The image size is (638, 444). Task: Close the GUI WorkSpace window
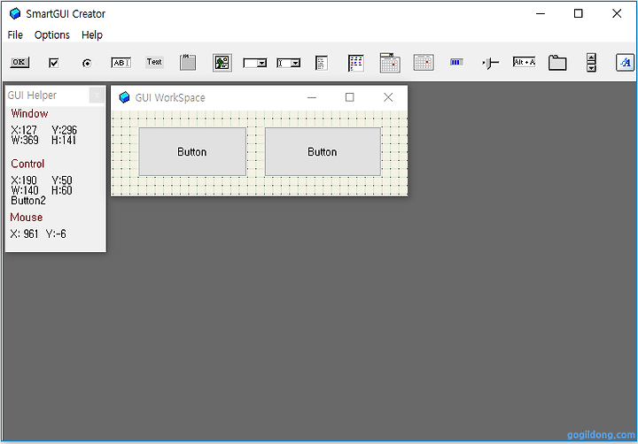(388, 97)
